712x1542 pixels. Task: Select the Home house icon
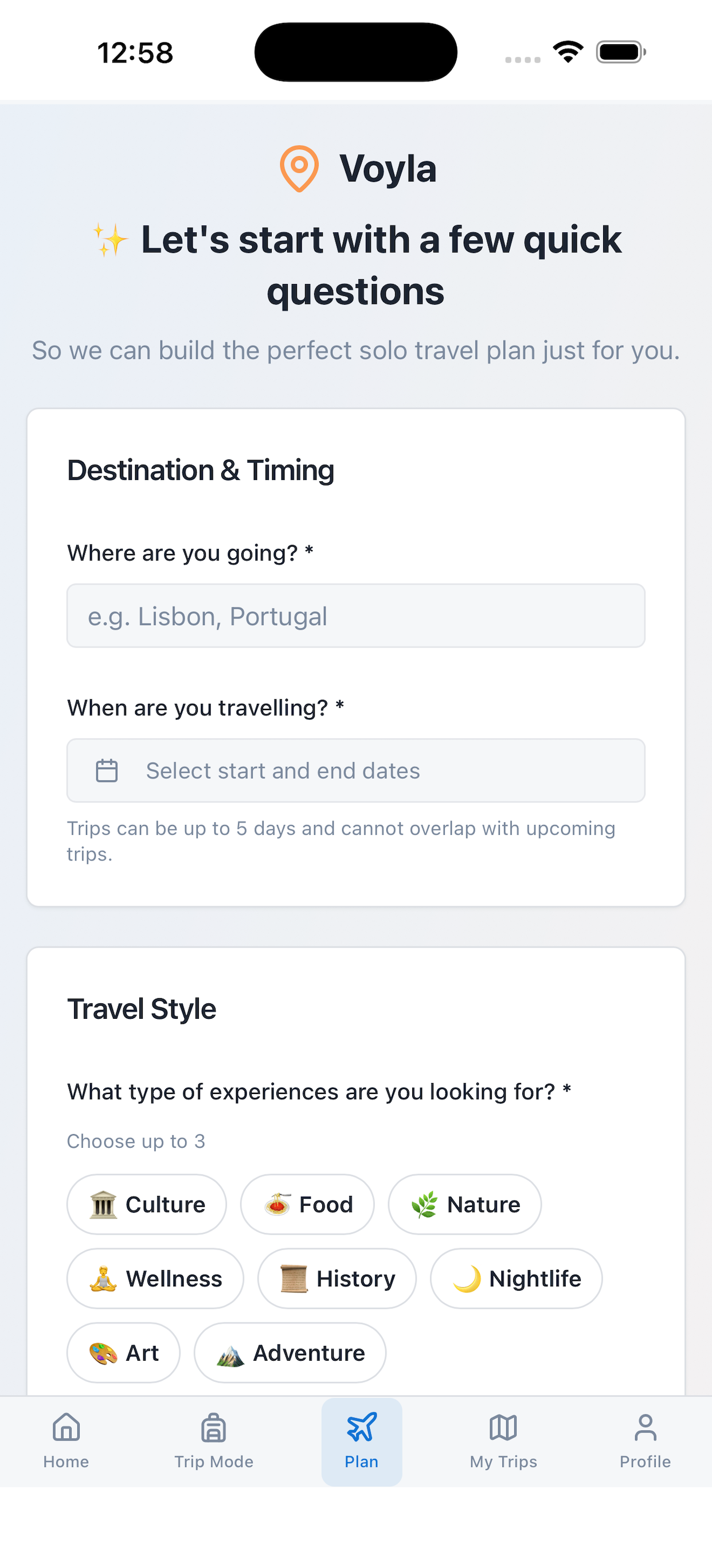(65, 1428)
